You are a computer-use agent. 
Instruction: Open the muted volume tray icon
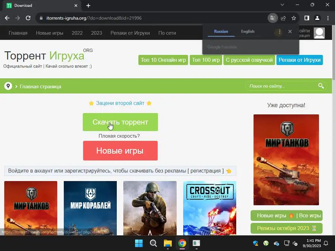pos(295,243)
